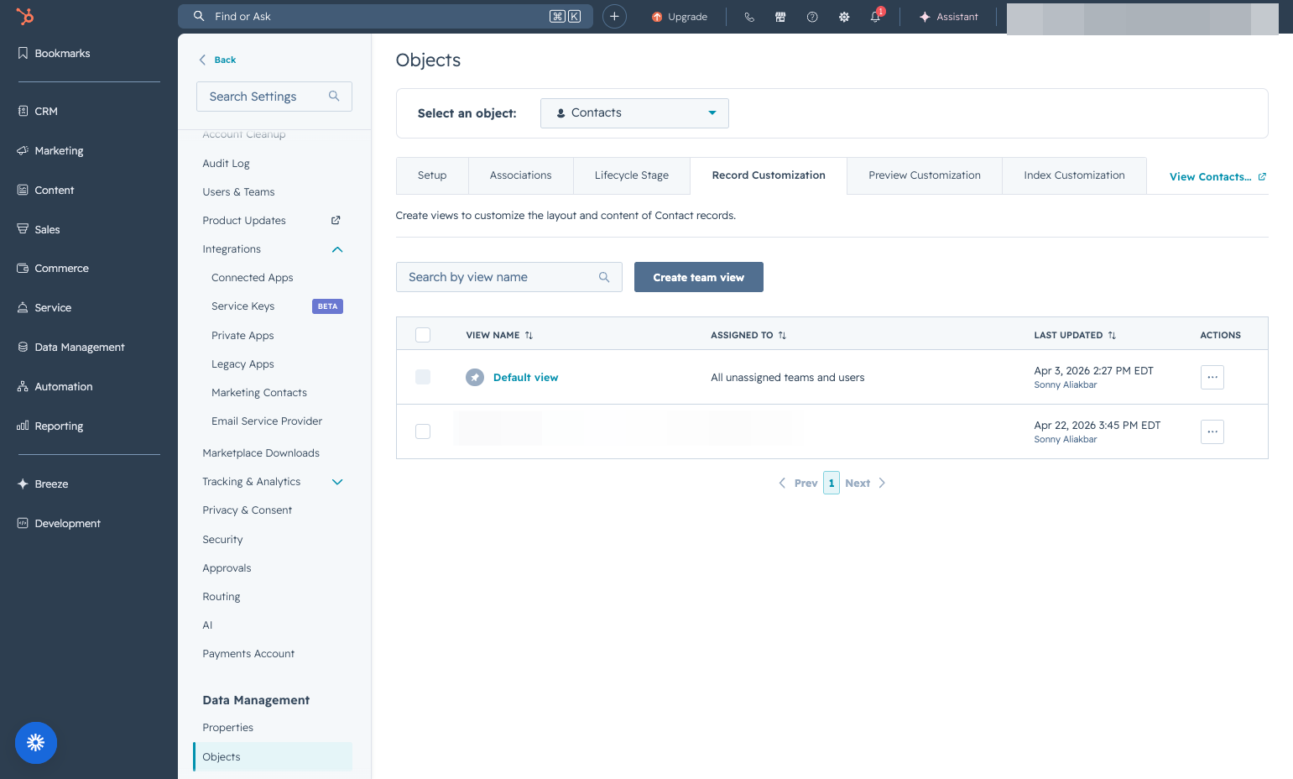This screenshot has height=779, width=1293.
Task: Open actions menu for Apr 22 view
Action: click(x=1212, y=431)
